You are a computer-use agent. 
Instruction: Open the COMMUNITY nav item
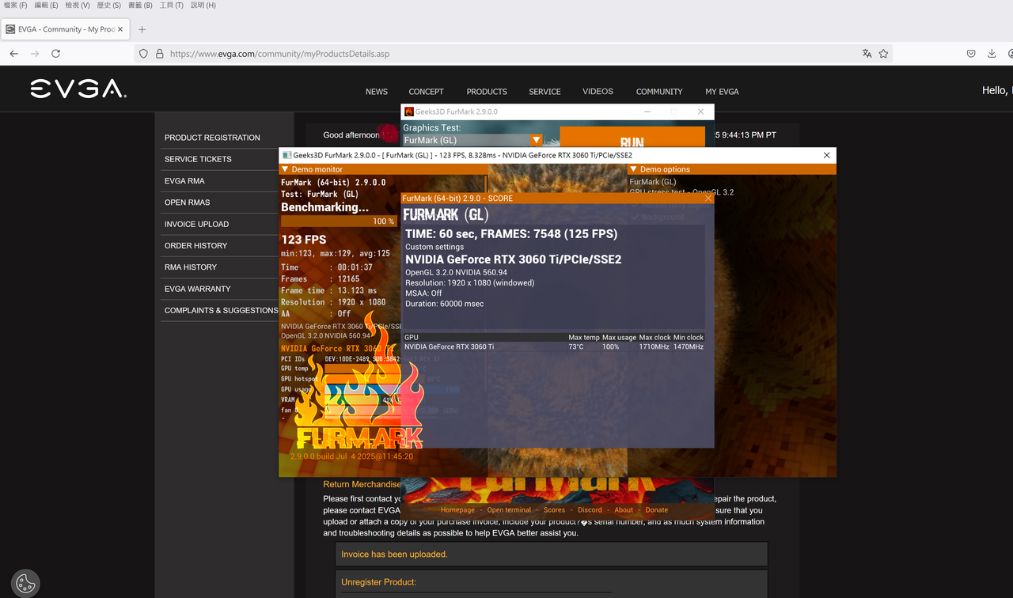coord(659,92)
